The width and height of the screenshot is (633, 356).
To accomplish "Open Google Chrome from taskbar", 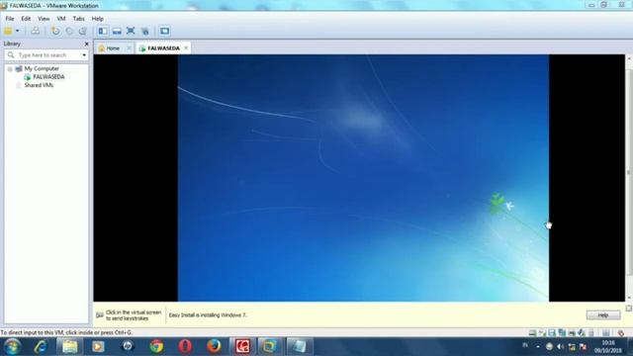I will click(156, 346).
